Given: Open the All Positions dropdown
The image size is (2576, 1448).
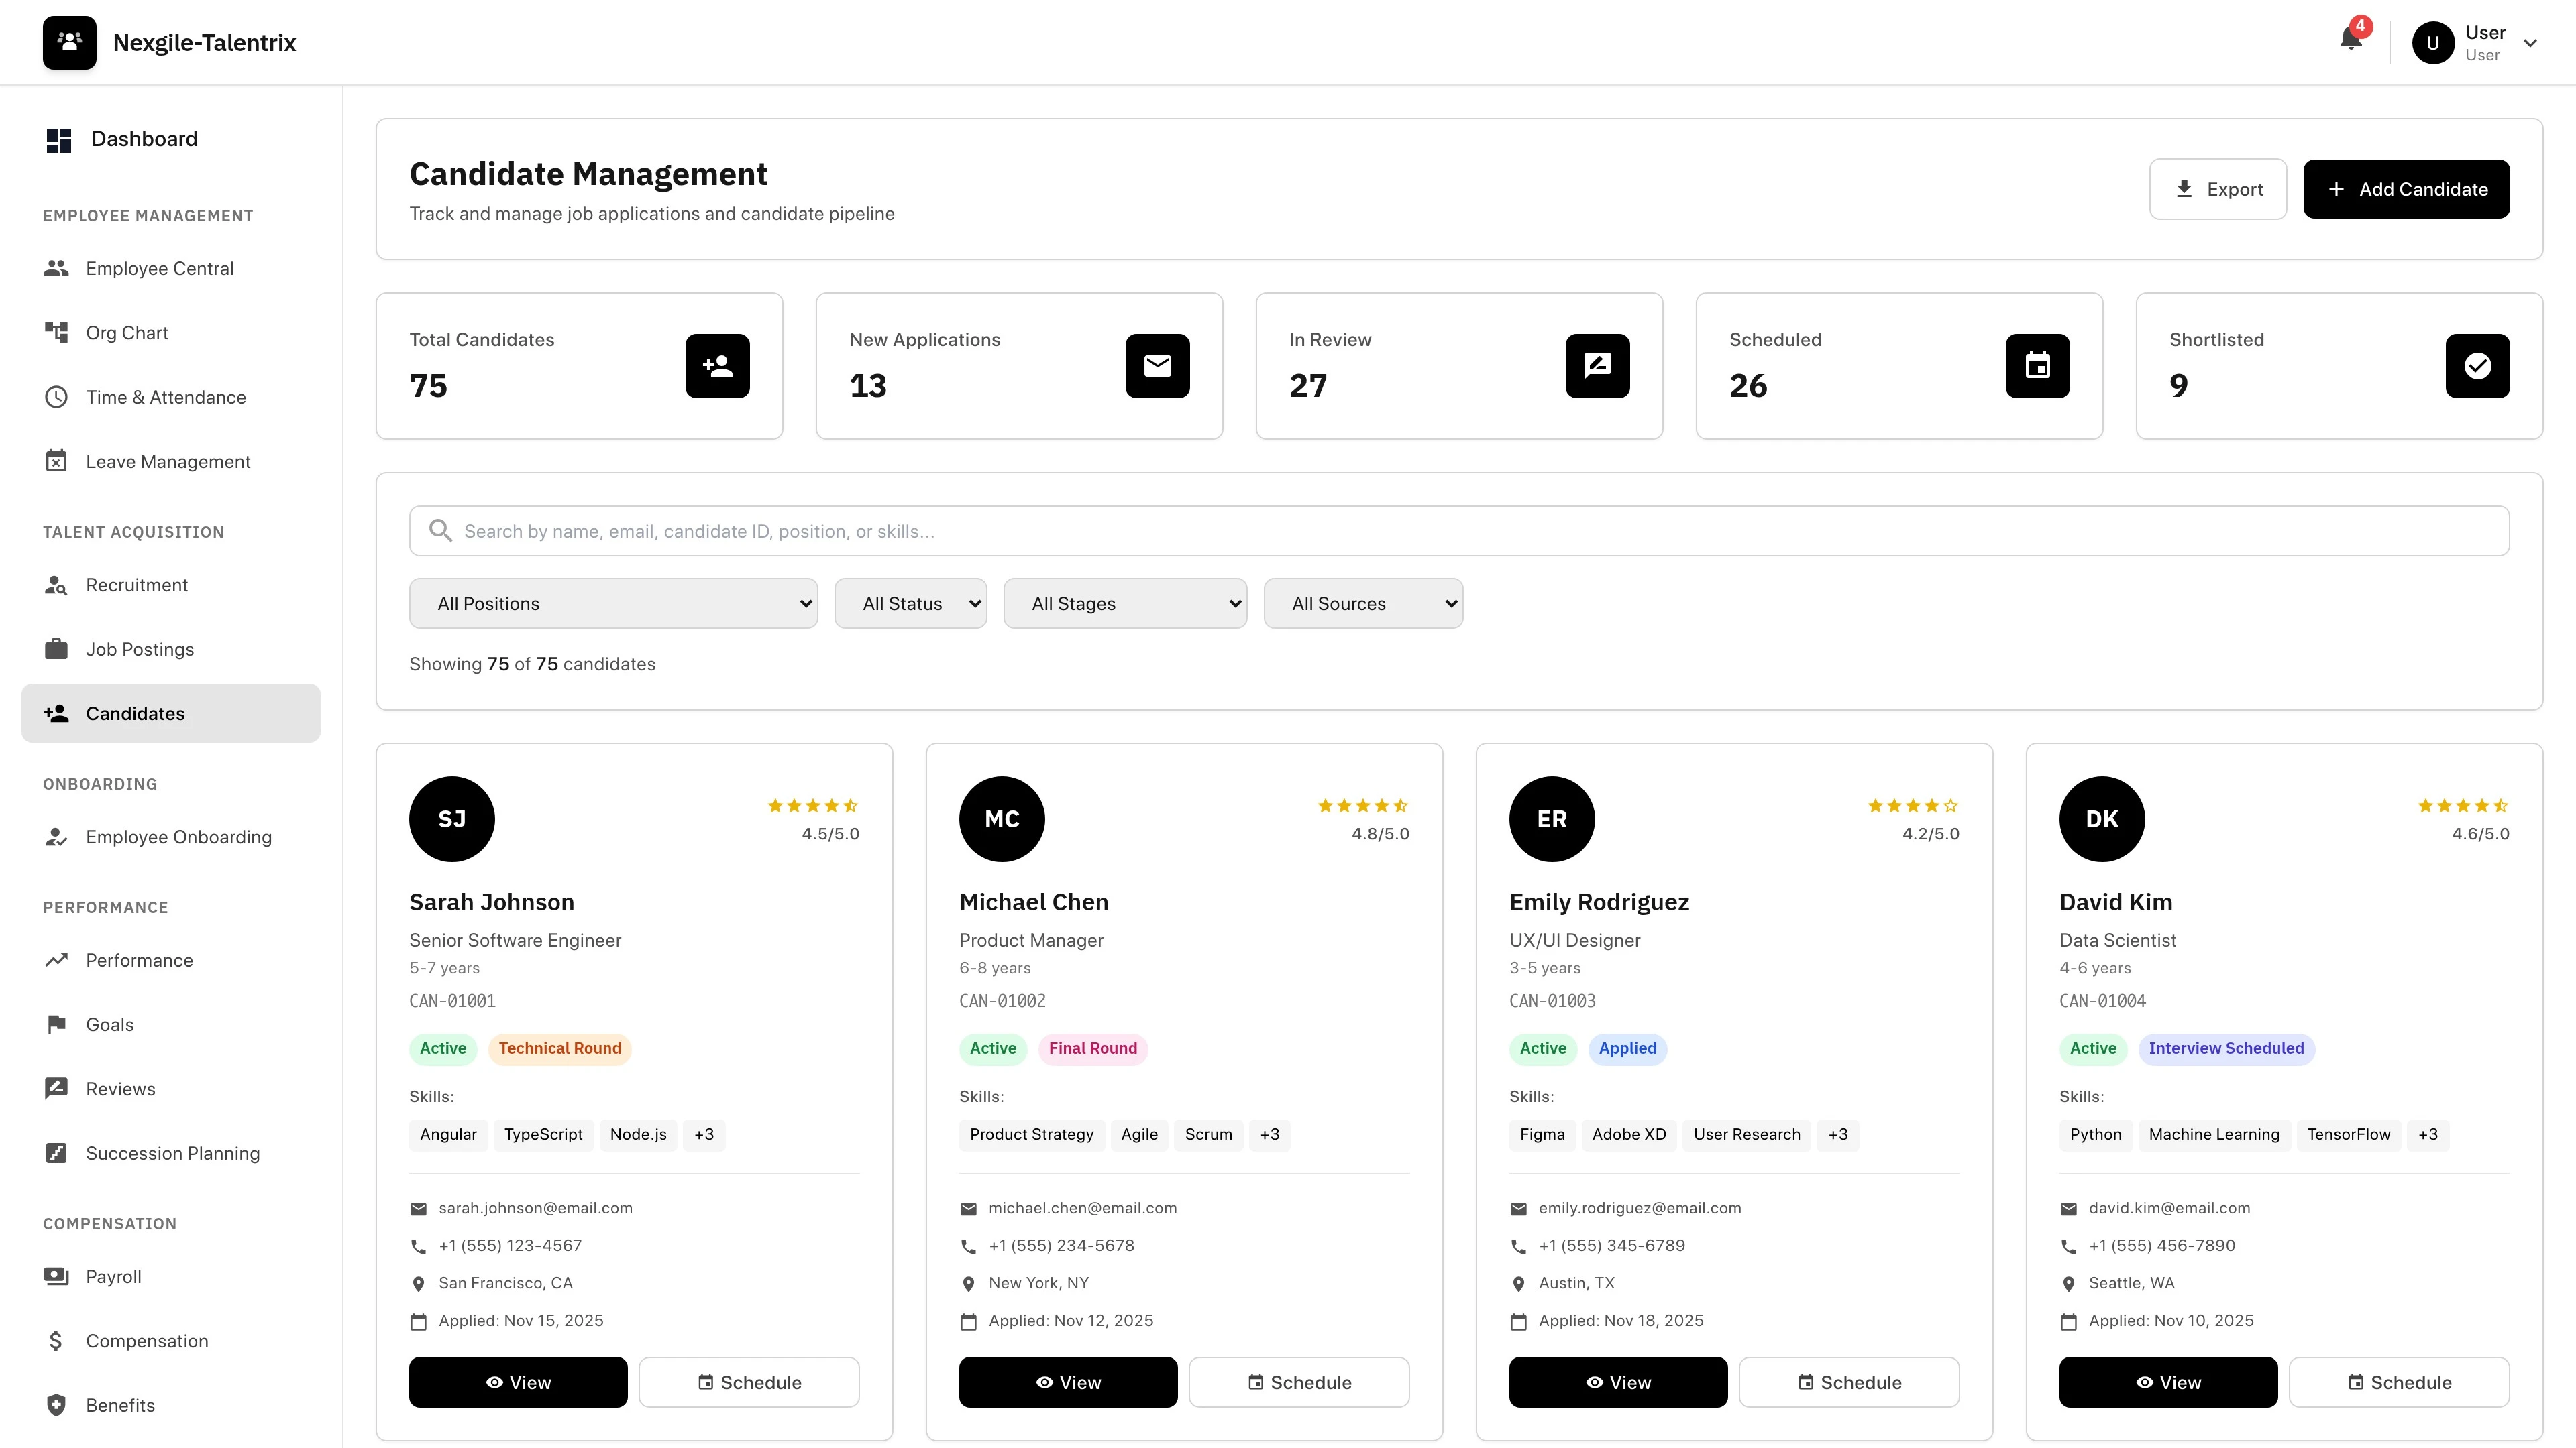Looking at the screenshot, I should coord(613,603).
